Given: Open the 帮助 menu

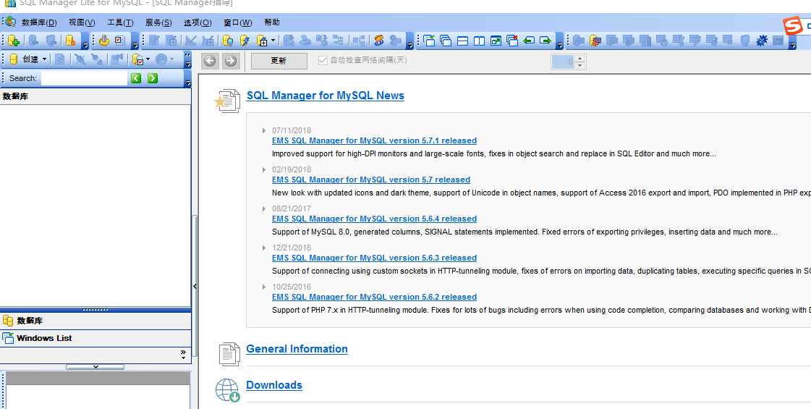Looking at the screenshot, I should click(x=271, y=22).
